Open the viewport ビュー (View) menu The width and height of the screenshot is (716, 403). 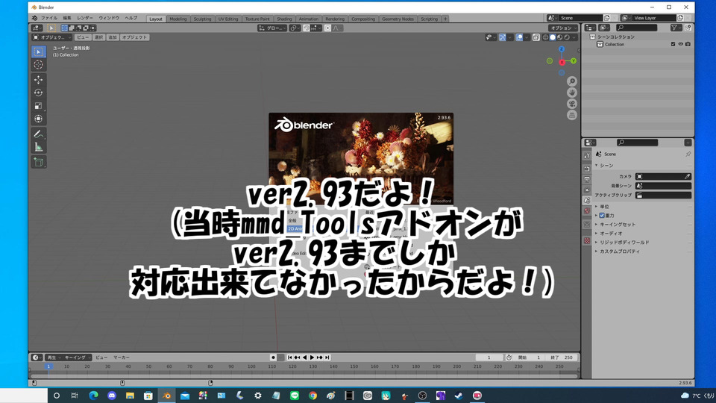tap(83, 37)
